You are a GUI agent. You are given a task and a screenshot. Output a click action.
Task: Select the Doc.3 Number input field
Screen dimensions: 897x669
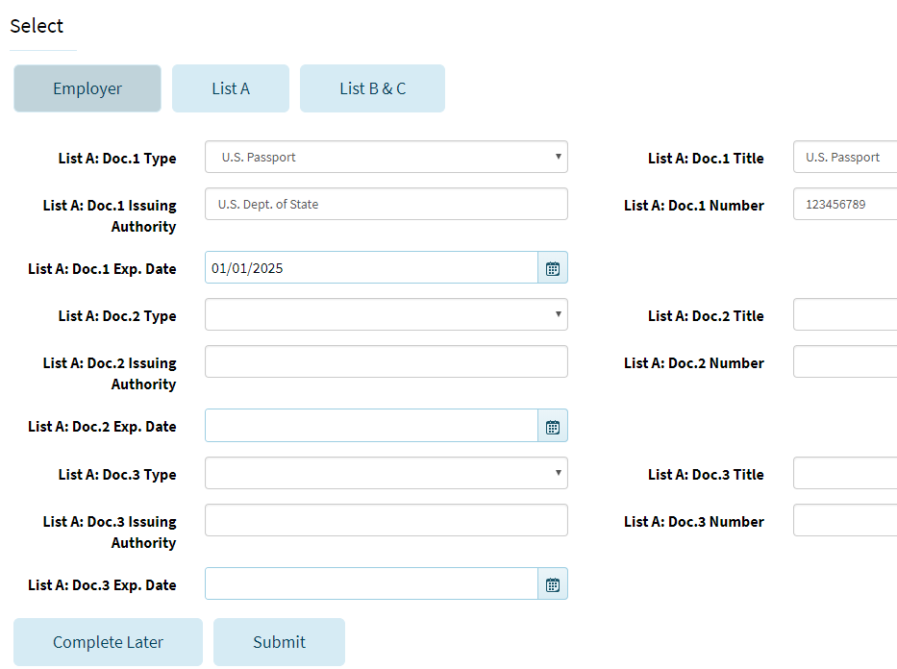pyautogui.click(x=845, y=521)
